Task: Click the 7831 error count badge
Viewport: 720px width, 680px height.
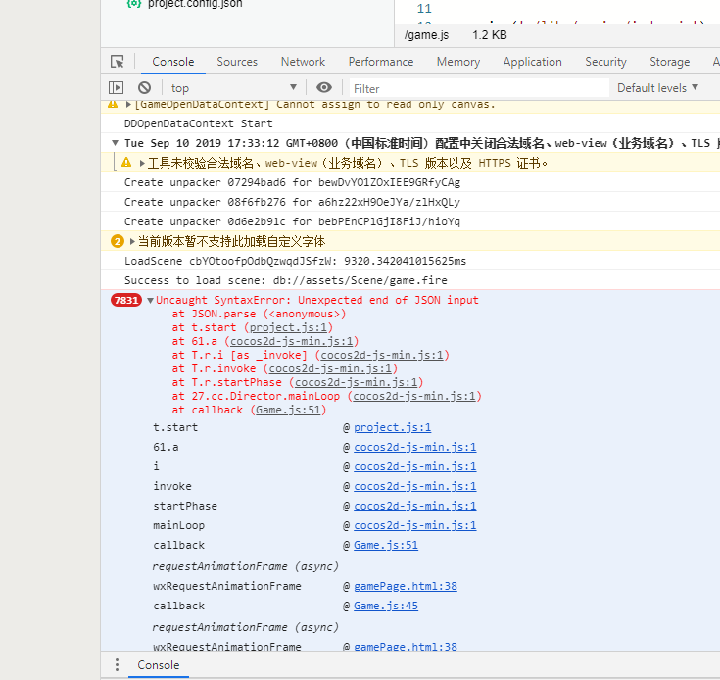Action: (x=125, y=300)
